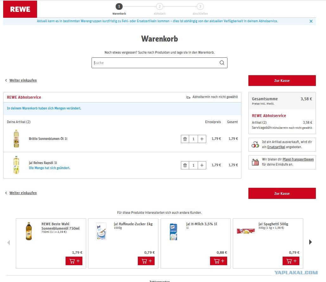
Task: Click quantity field for Brölio Sonnenblumen-Öl
Action: (193, 139)
